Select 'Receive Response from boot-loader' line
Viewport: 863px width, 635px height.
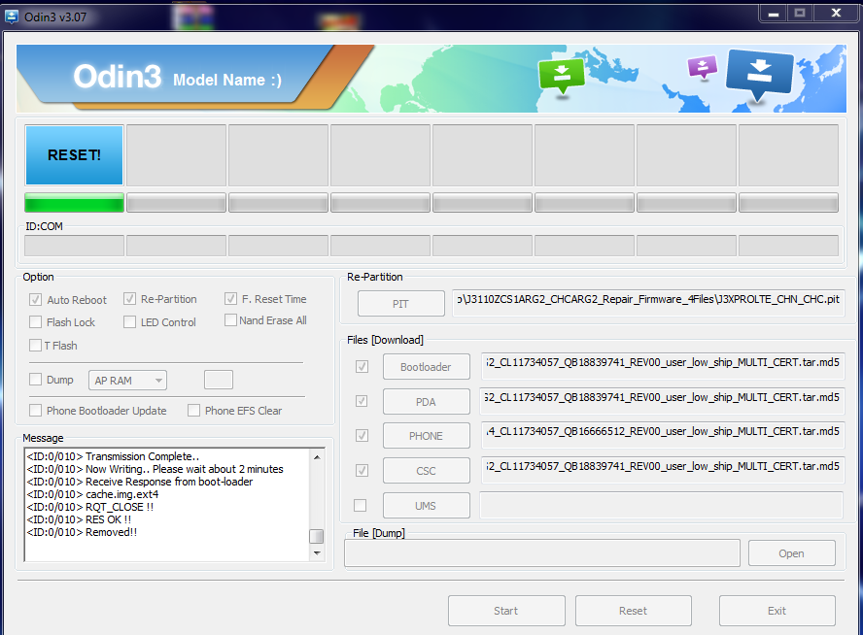pyautogui.click(x=140, y=482)
